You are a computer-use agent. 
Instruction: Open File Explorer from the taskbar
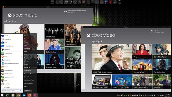coord(13,95)
